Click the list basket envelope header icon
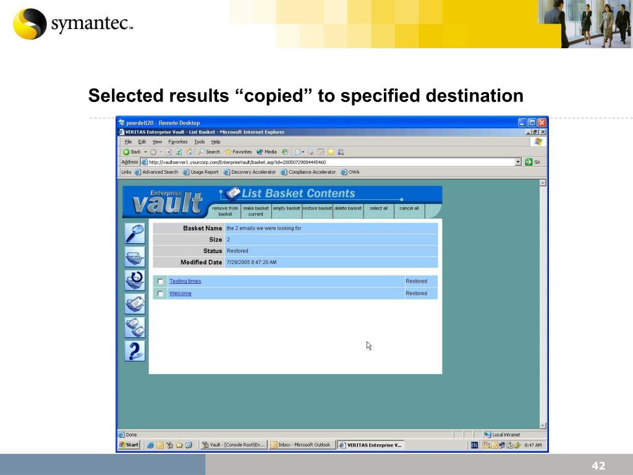The image size is (633, 475). [232, 193]
